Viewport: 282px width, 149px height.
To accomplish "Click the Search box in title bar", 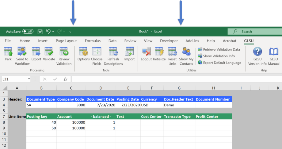I will tap(255, 32).
